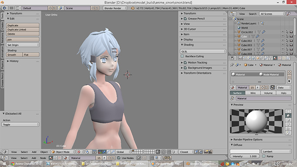Select the translate manipulator arrow icon
The image size is (297, 167).
[104, 152]
